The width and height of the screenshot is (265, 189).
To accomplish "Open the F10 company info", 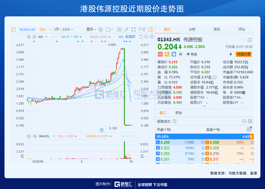I will (x=142, y=30).
